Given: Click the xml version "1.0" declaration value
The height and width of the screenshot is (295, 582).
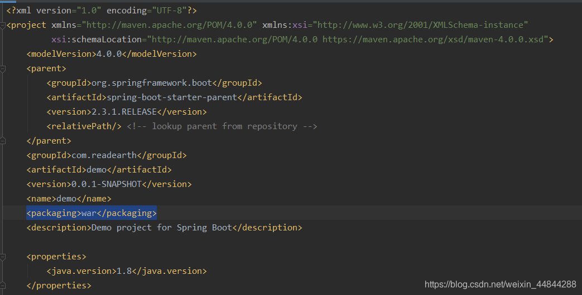Looking at the screenshot, I should coord(89,11).
